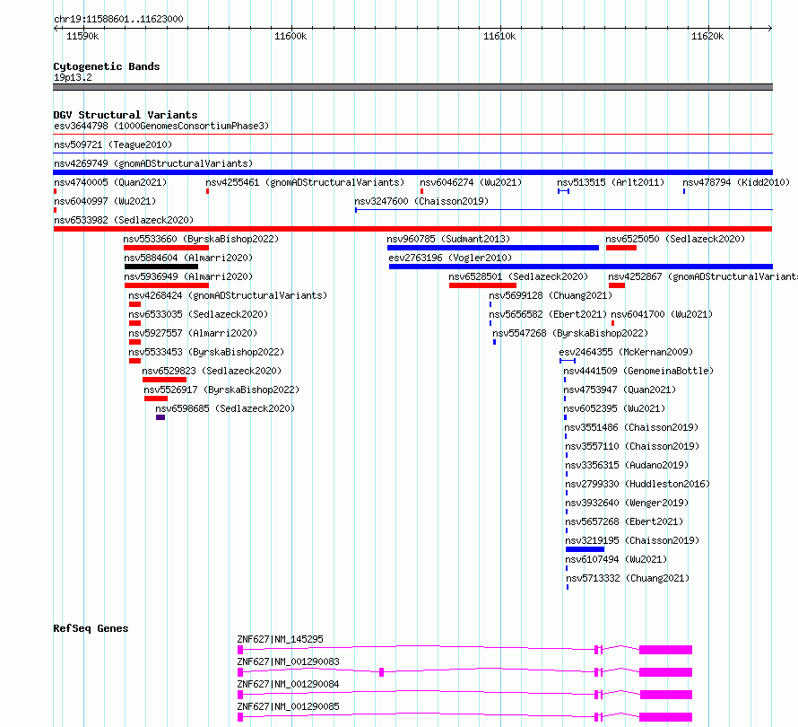
Task: Open variant nsv5533453 (ByrskaBishop2022)
Action: pos(206,352)
